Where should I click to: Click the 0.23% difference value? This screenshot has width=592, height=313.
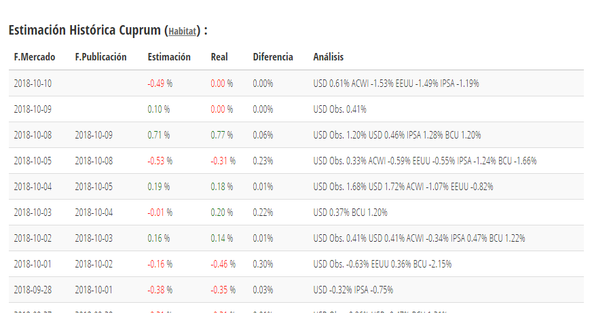(x=263, y=161)
